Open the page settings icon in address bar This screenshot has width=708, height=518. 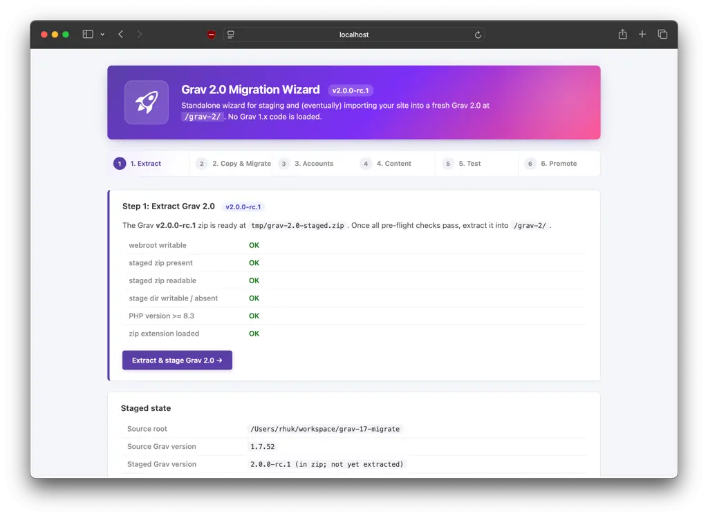pos(231,35)
